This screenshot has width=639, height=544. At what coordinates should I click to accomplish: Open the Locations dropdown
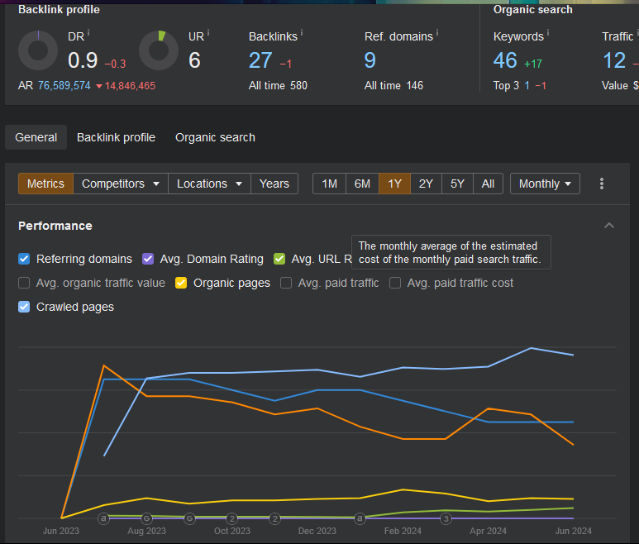(209, 184)
